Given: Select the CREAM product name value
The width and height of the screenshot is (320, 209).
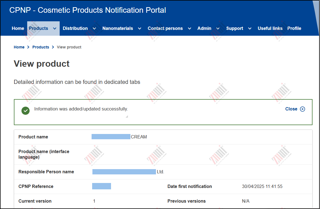Looking at the screenshot, I should point(139,137).
